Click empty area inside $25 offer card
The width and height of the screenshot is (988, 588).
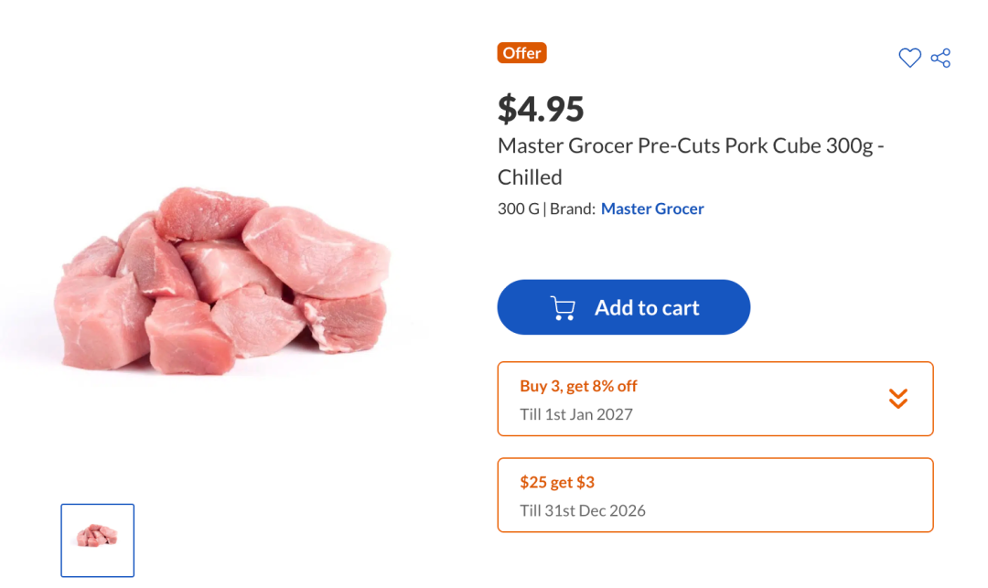click(787, 495)
